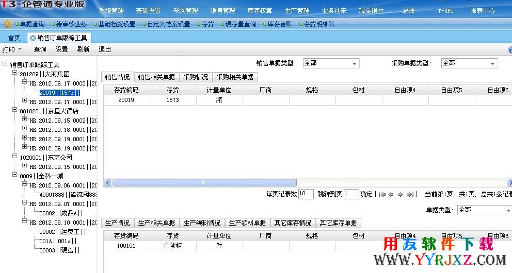Select tree item 00003 硬盘
512x273 pixels.
pos(59,250)
